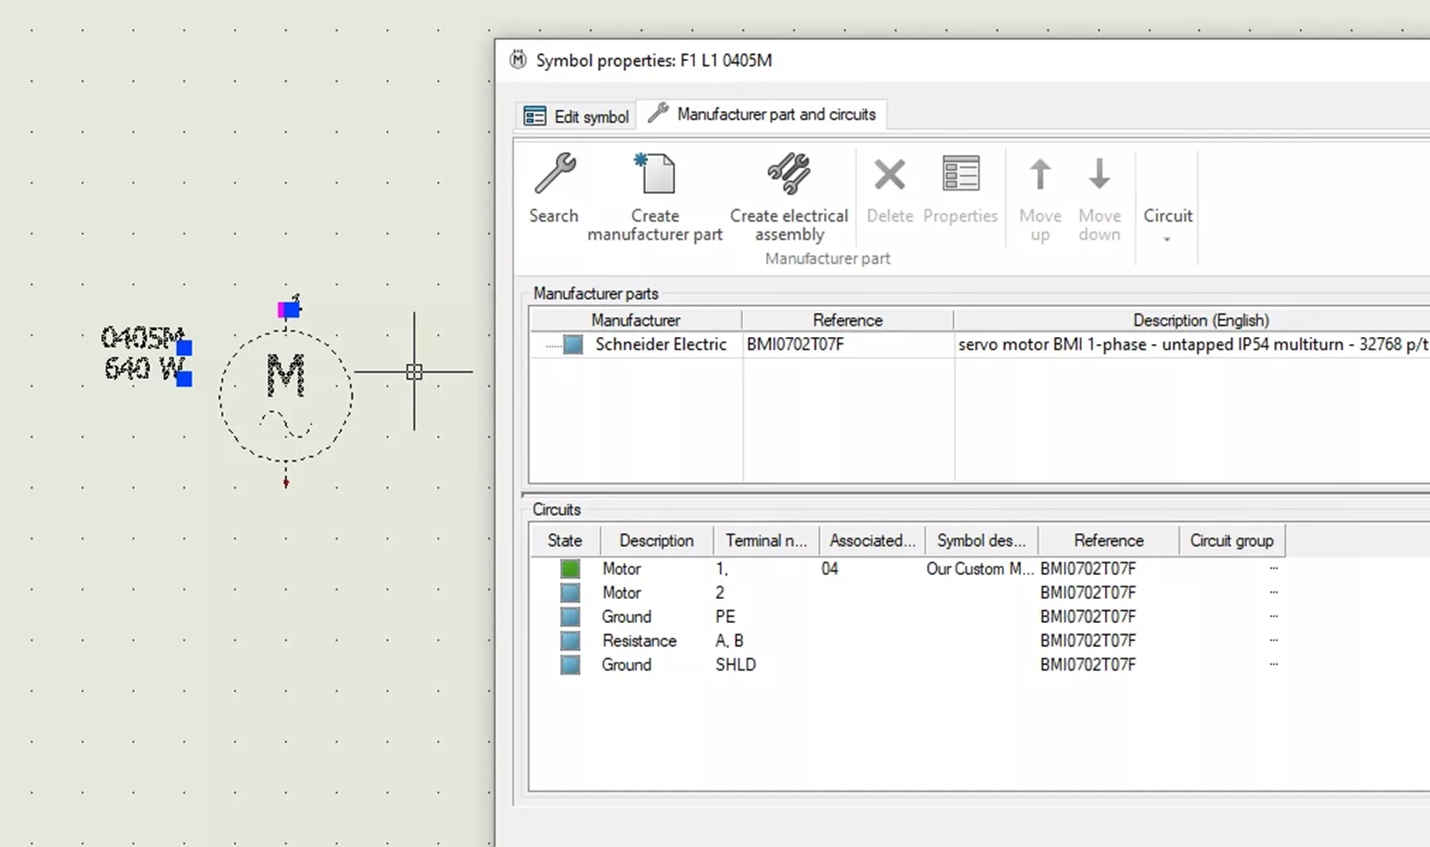The image size is (1430, 847).
Task: Click the Move down arrow icon
Action: tap(1100, 174)
